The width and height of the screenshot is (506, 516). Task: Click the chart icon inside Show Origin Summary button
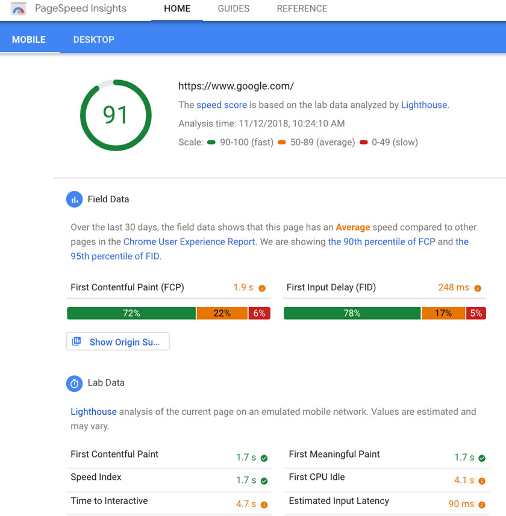click(x=77, y=341)
